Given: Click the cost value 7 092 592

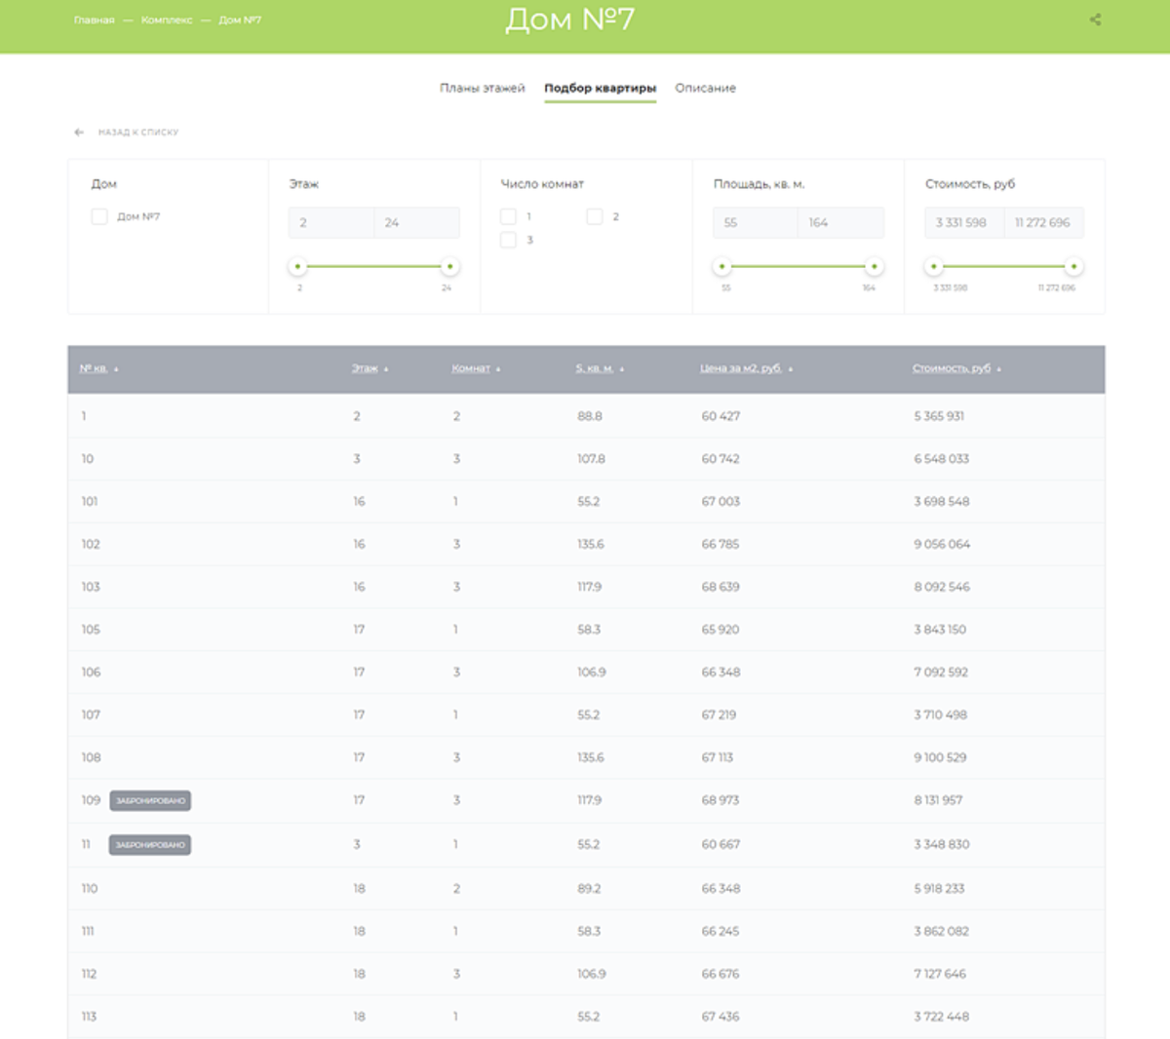Looking at the screenshot, I should pos(941,673).
